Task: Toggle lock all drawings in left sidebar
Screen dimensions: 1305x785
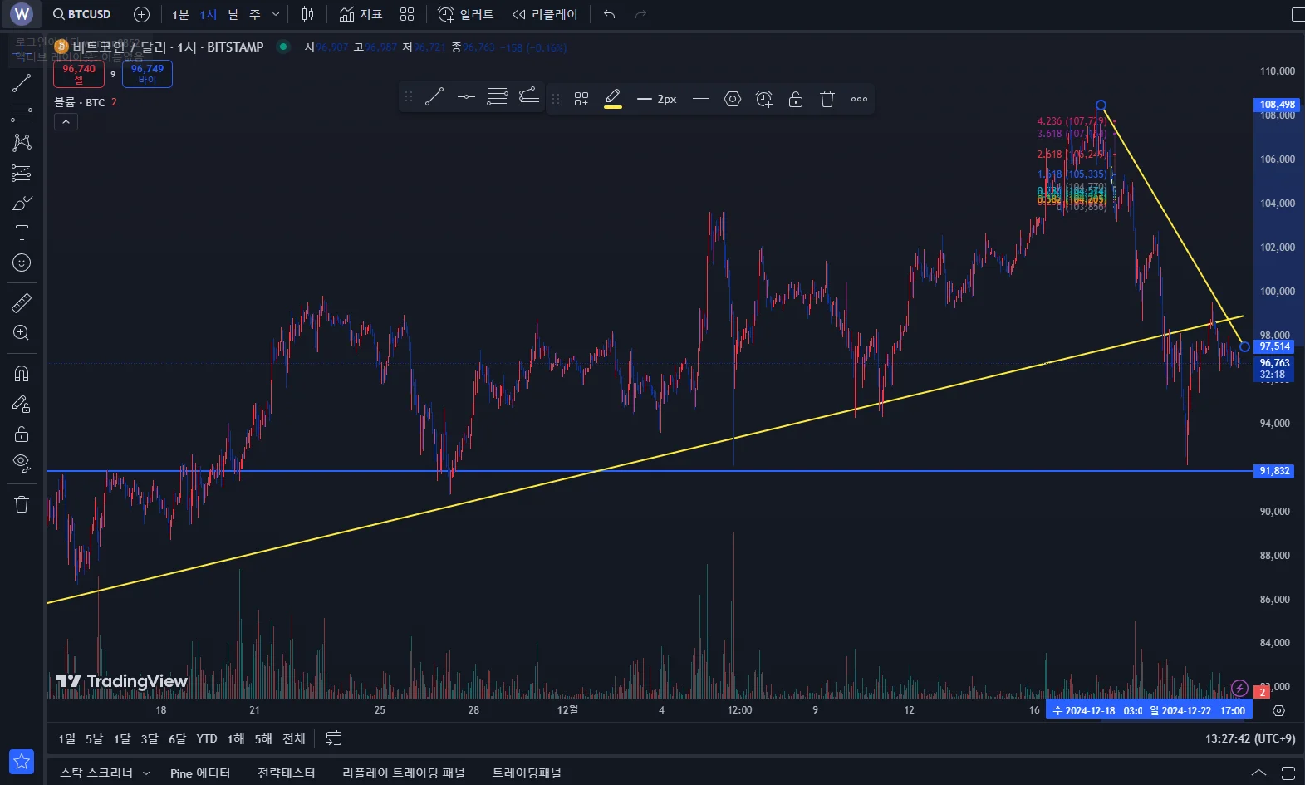Action: 22,434
